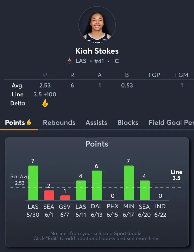Click the Line 3.5 label on chart
The image size is (194, 252).
click(177, 175)
